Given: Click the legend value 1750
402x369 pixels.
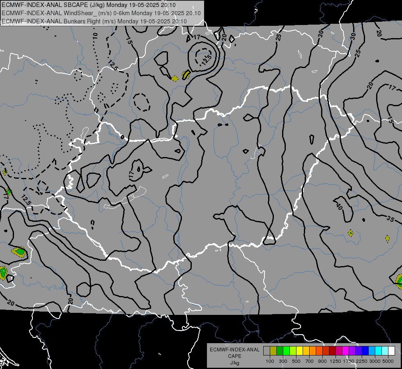Looking at the screenshot, I should point(349,361).
